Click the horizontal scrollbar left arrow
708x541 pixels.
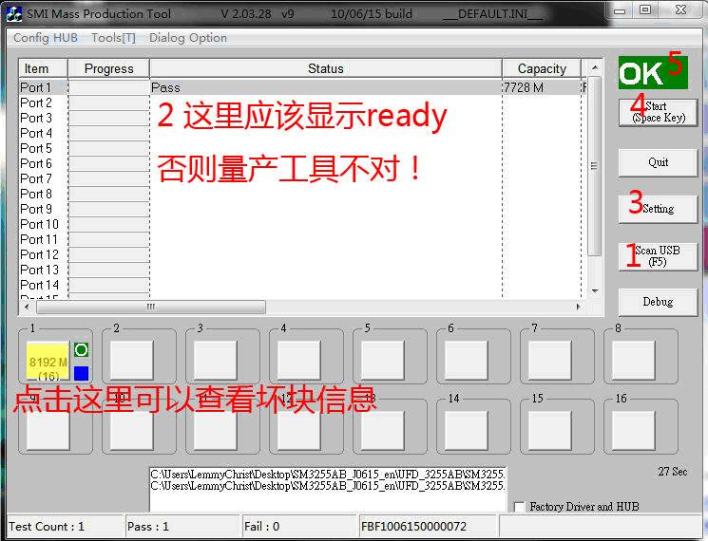27,307
